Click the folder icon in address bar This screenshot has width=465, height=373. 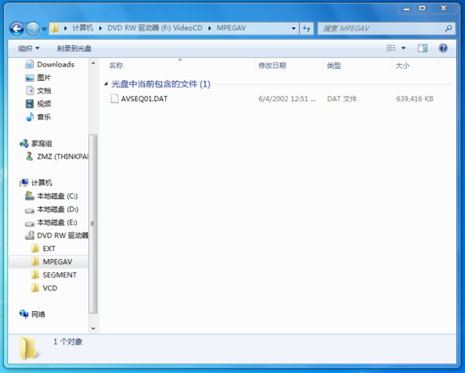point(55,28)
